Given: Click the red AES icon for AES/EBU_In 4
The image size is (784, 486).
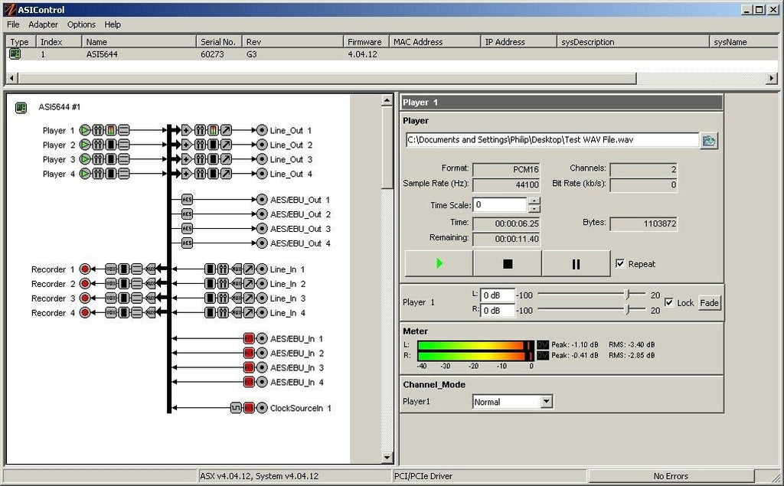Looking at the screenshot, I should pyautogui.click(x=249, y=382).
